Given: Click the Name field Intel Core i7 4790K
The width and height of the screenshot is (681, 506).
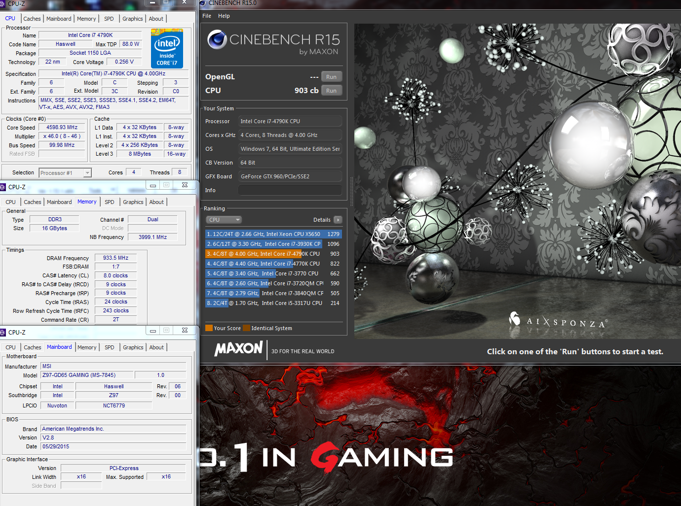Looking at the screenshot, I should coord(90,35).
